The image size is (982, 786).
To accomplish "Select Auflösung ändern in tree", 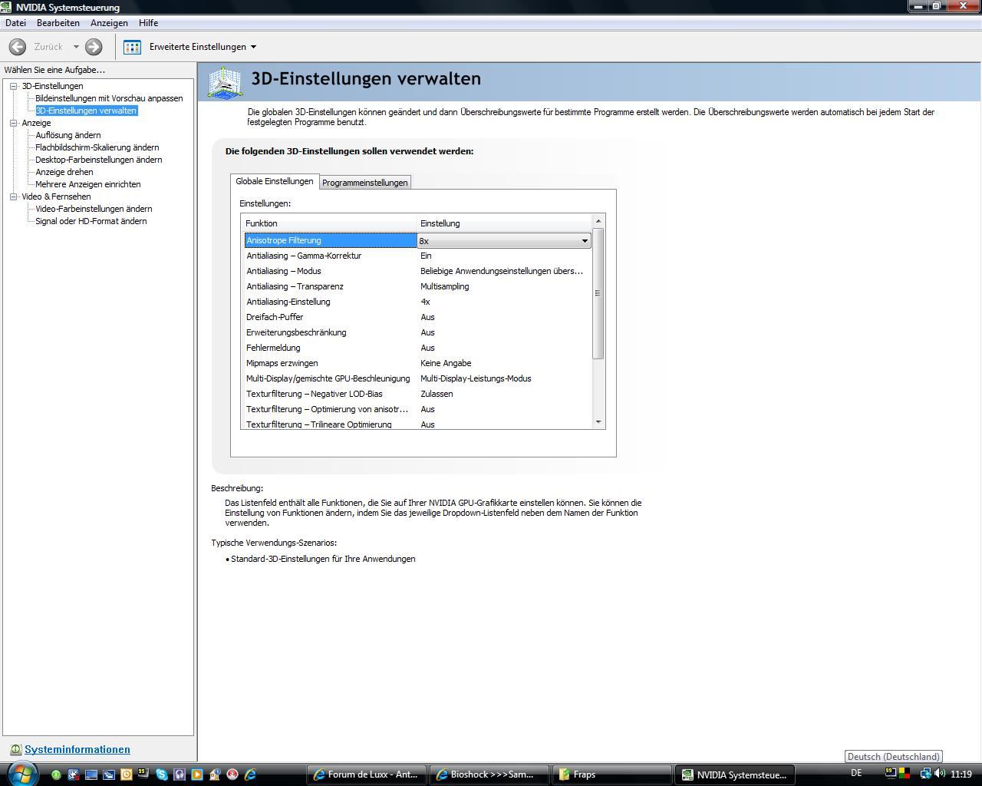I will (x=68, y=135).
